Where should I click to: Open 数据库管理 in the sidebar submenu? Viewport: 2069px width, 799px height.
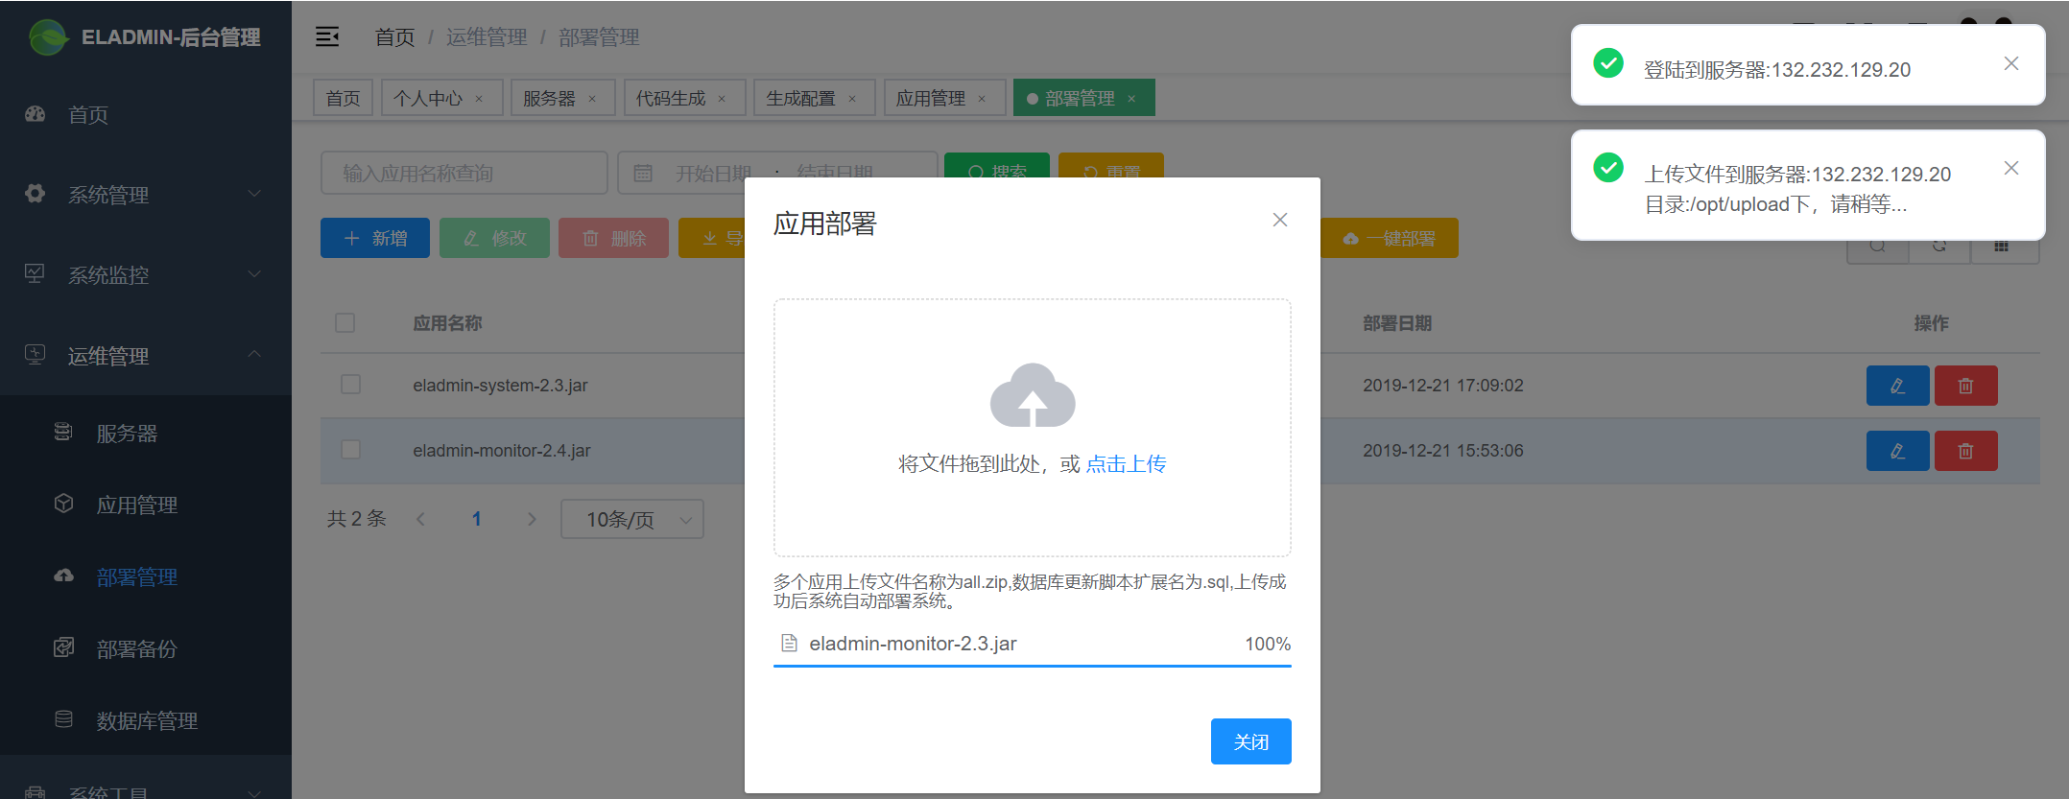[146, 720]
